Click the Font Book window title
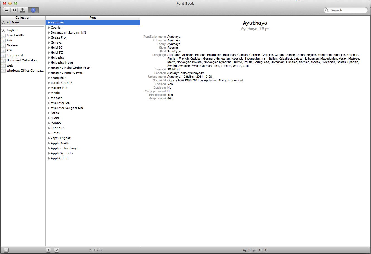 point(185,3)
